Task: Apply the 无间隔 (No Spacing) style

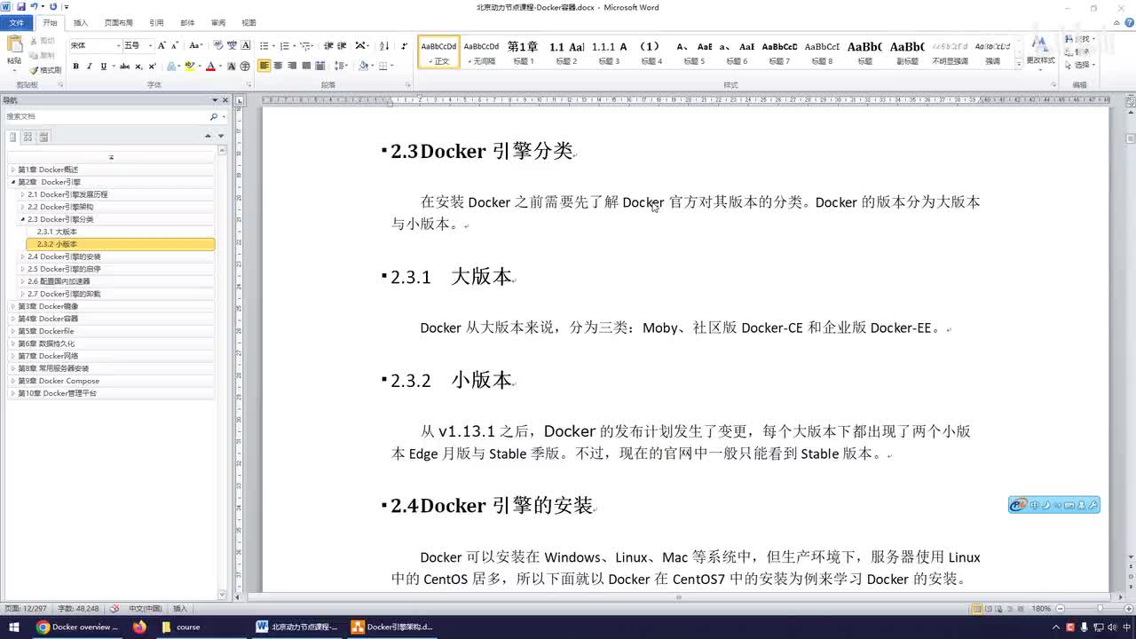Action: pyautogui.click(x=481, y=52)
